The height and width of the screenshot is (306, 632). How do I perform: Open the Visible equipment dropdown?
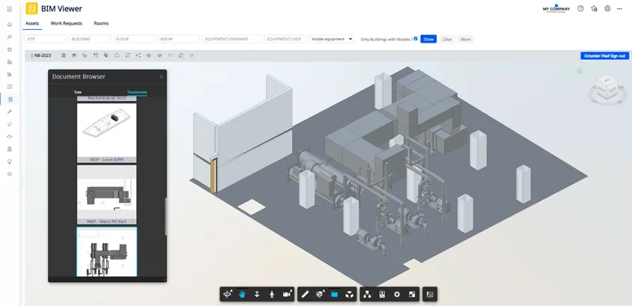tap(331, 39)
